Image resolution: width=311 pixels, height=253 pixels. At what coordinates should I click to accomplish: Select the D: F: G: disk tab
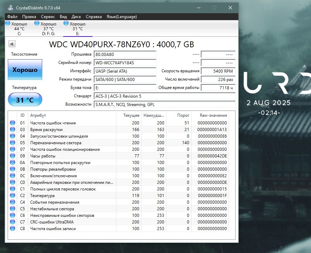(x=48, y=28)
